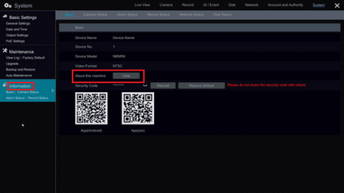This screenshot has height=193, width=344.
Task: Select the System menu item
Action: point(318,5)
